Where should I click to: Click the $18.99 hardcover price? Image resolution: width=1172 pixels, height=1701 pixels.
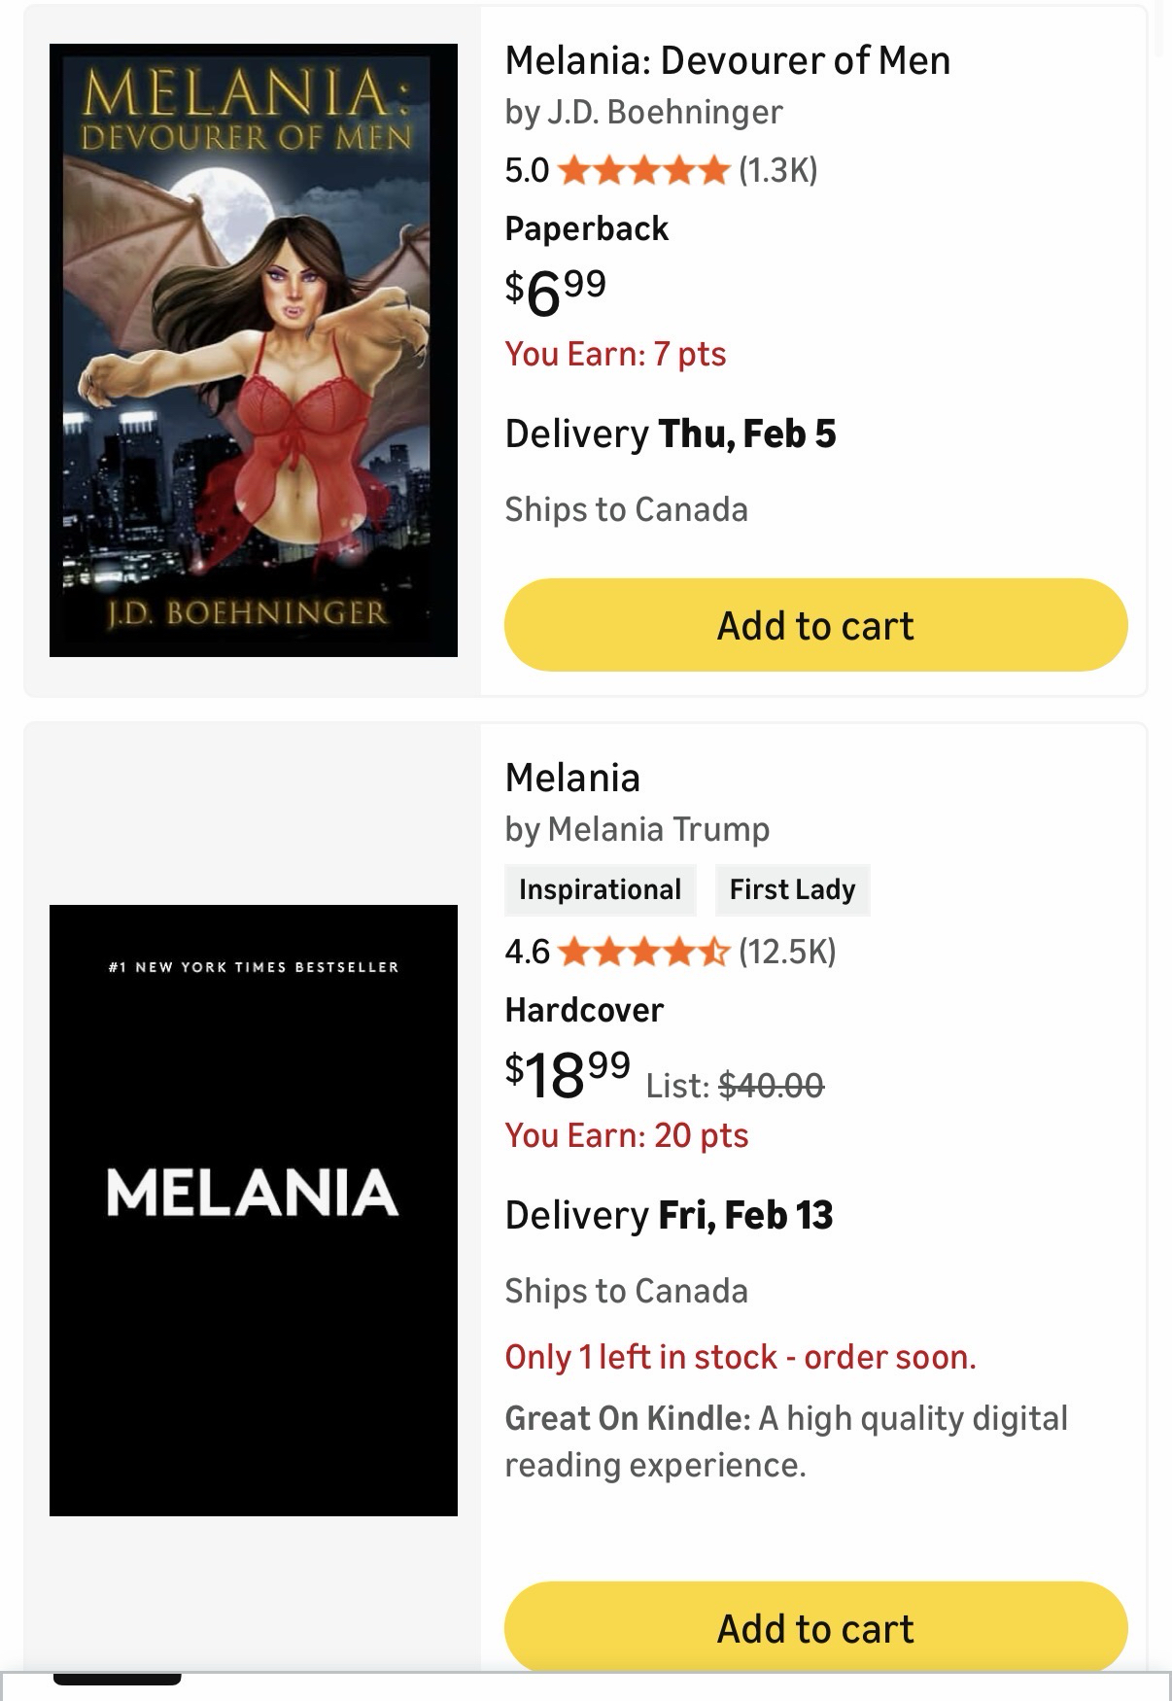click(568, 1074)
